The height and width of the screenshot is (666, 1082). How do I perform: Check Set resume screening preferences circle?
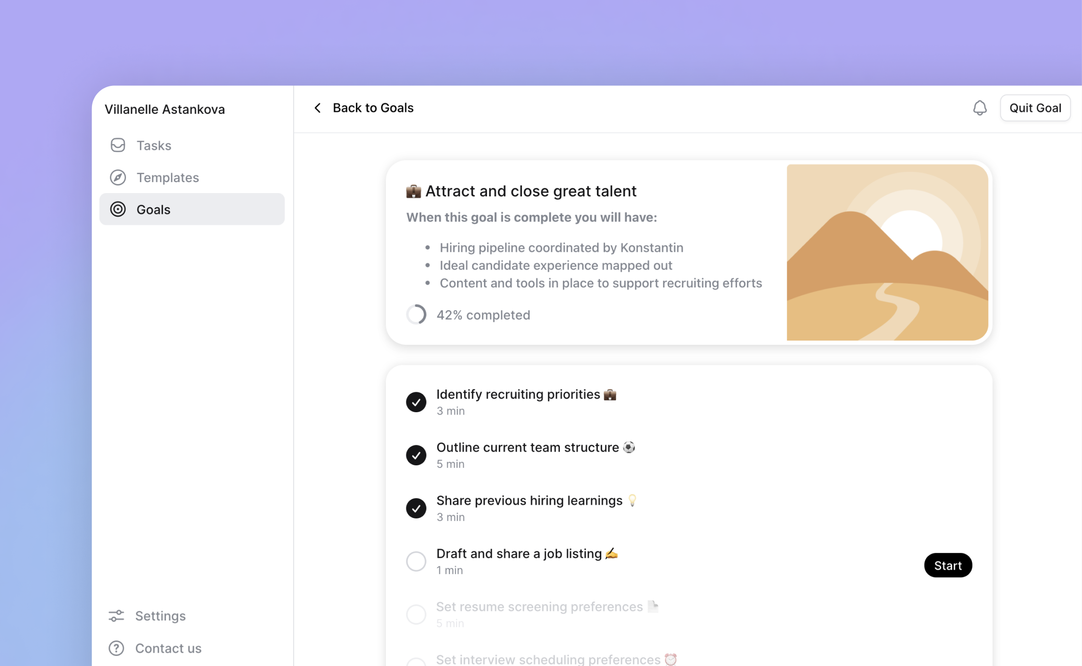[x=416, y=614]
